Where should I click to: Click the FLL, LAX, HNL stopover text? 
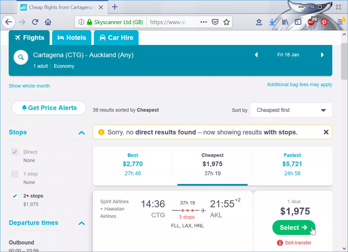tap(188, 226)
